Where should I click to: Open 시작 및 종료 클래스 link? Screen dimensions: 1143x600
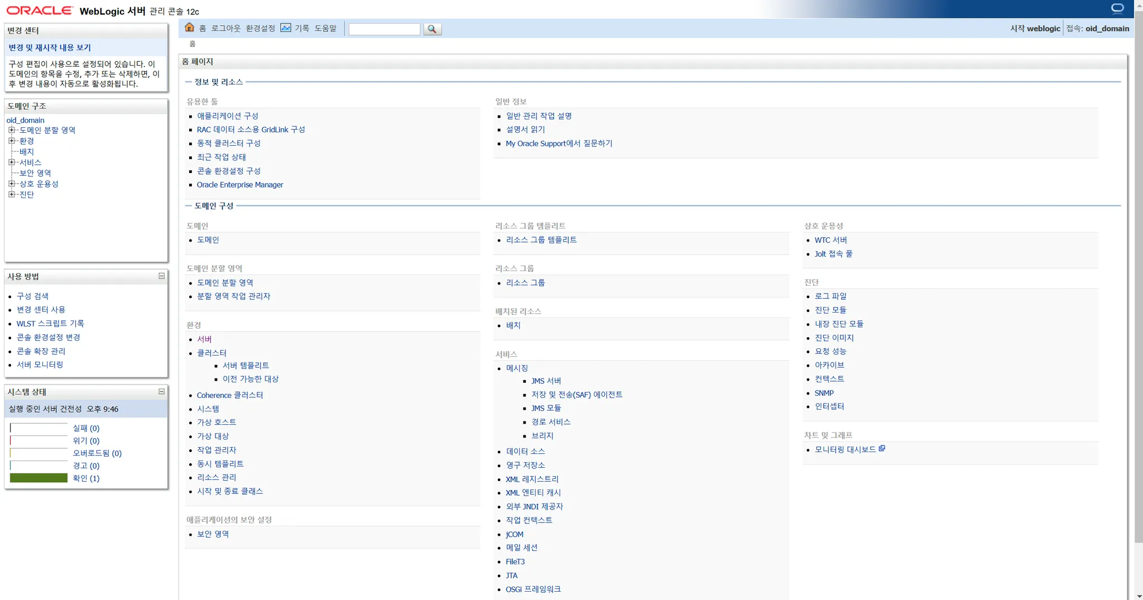pyautogui.click(x=230, y=491)
